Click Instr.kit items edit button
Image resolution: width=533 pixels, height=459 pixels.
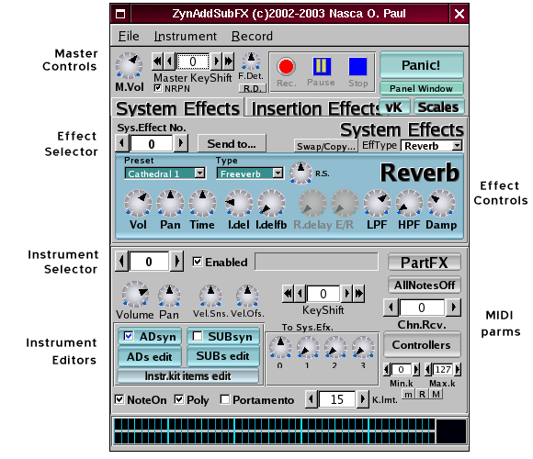pos(187,375)
